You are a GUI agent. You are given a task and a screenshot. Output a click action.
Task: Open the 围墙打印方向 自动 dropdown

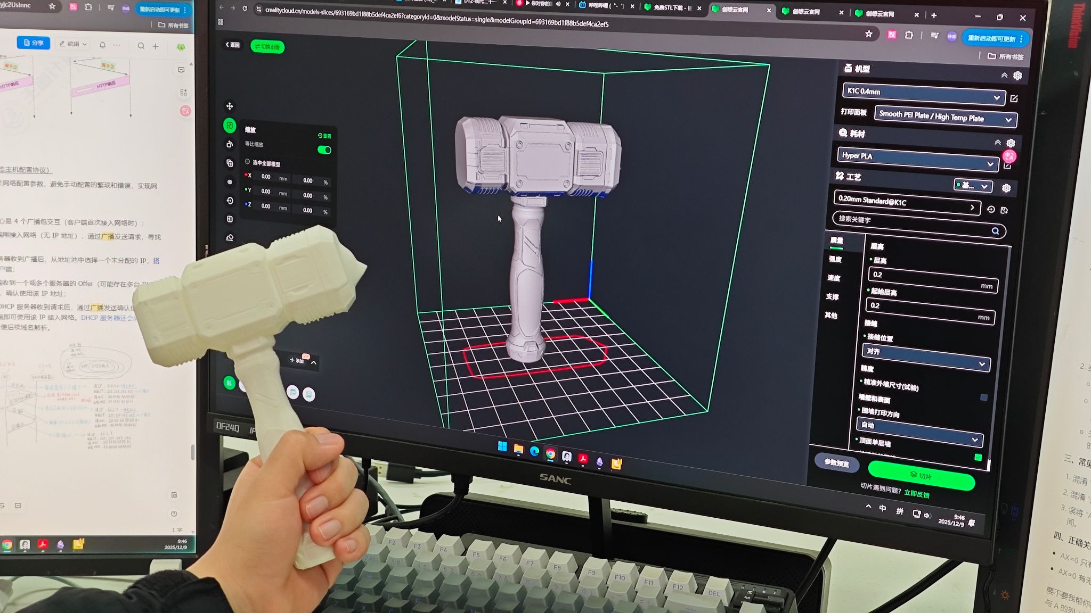click(x=919, y=432)
